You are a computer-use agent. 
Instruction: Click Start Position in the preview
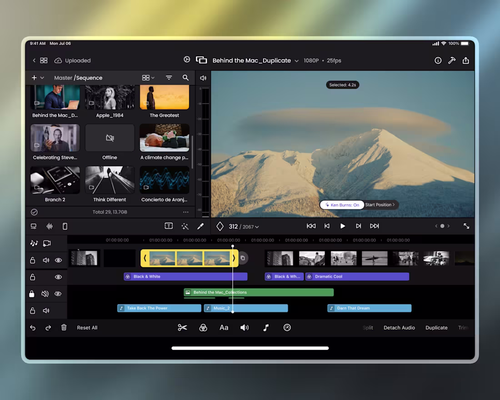click(x=380, y=205)
